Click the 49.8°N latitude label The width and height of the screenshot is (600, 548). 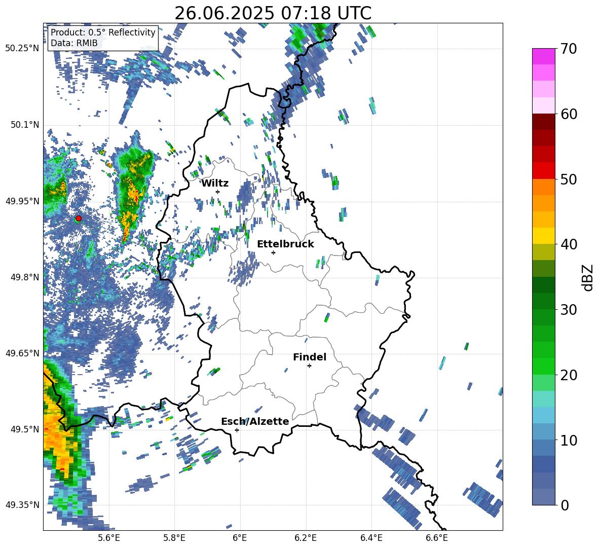click(x=24, y=277)
